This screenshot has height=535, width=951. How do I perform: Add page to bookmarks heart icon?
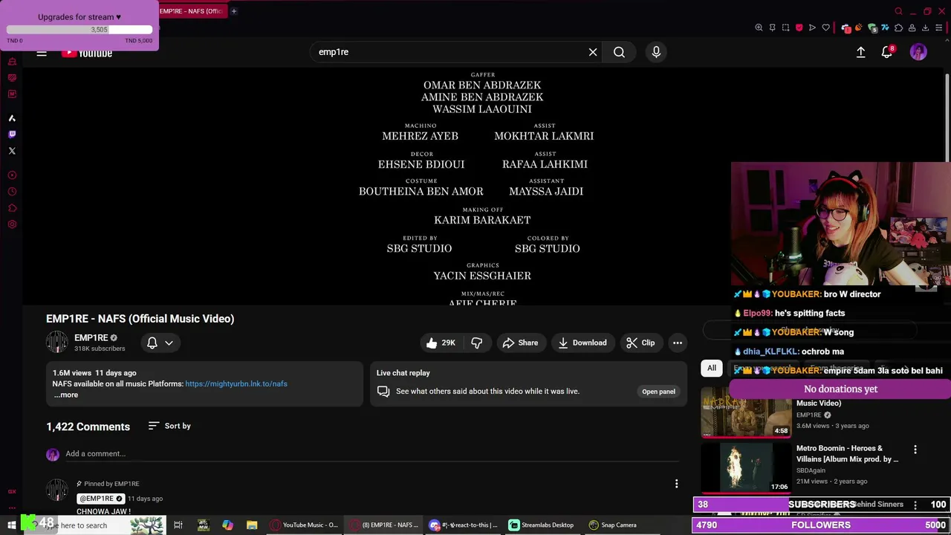pos(825,27)
